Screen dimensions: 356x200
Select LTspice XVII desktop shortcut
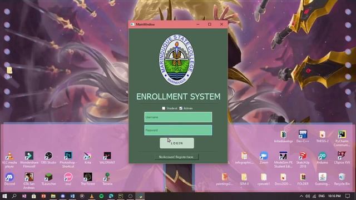pos(342,158)
